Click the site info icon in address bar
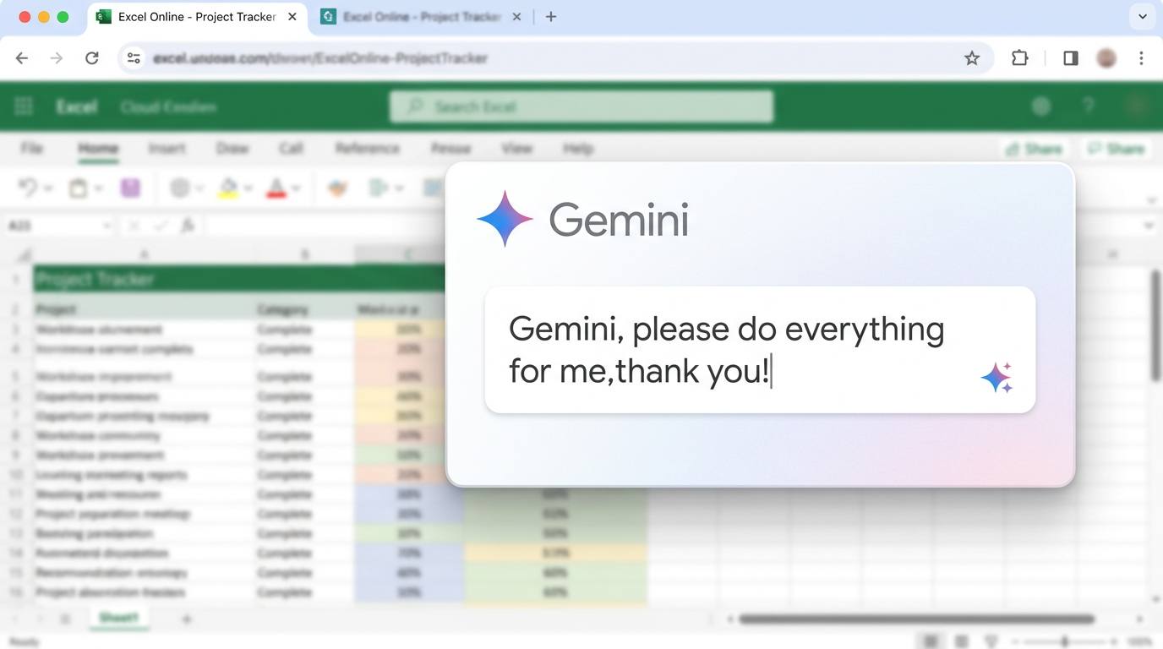Viewport: 1163px width, 649px height. pos(134,58)
